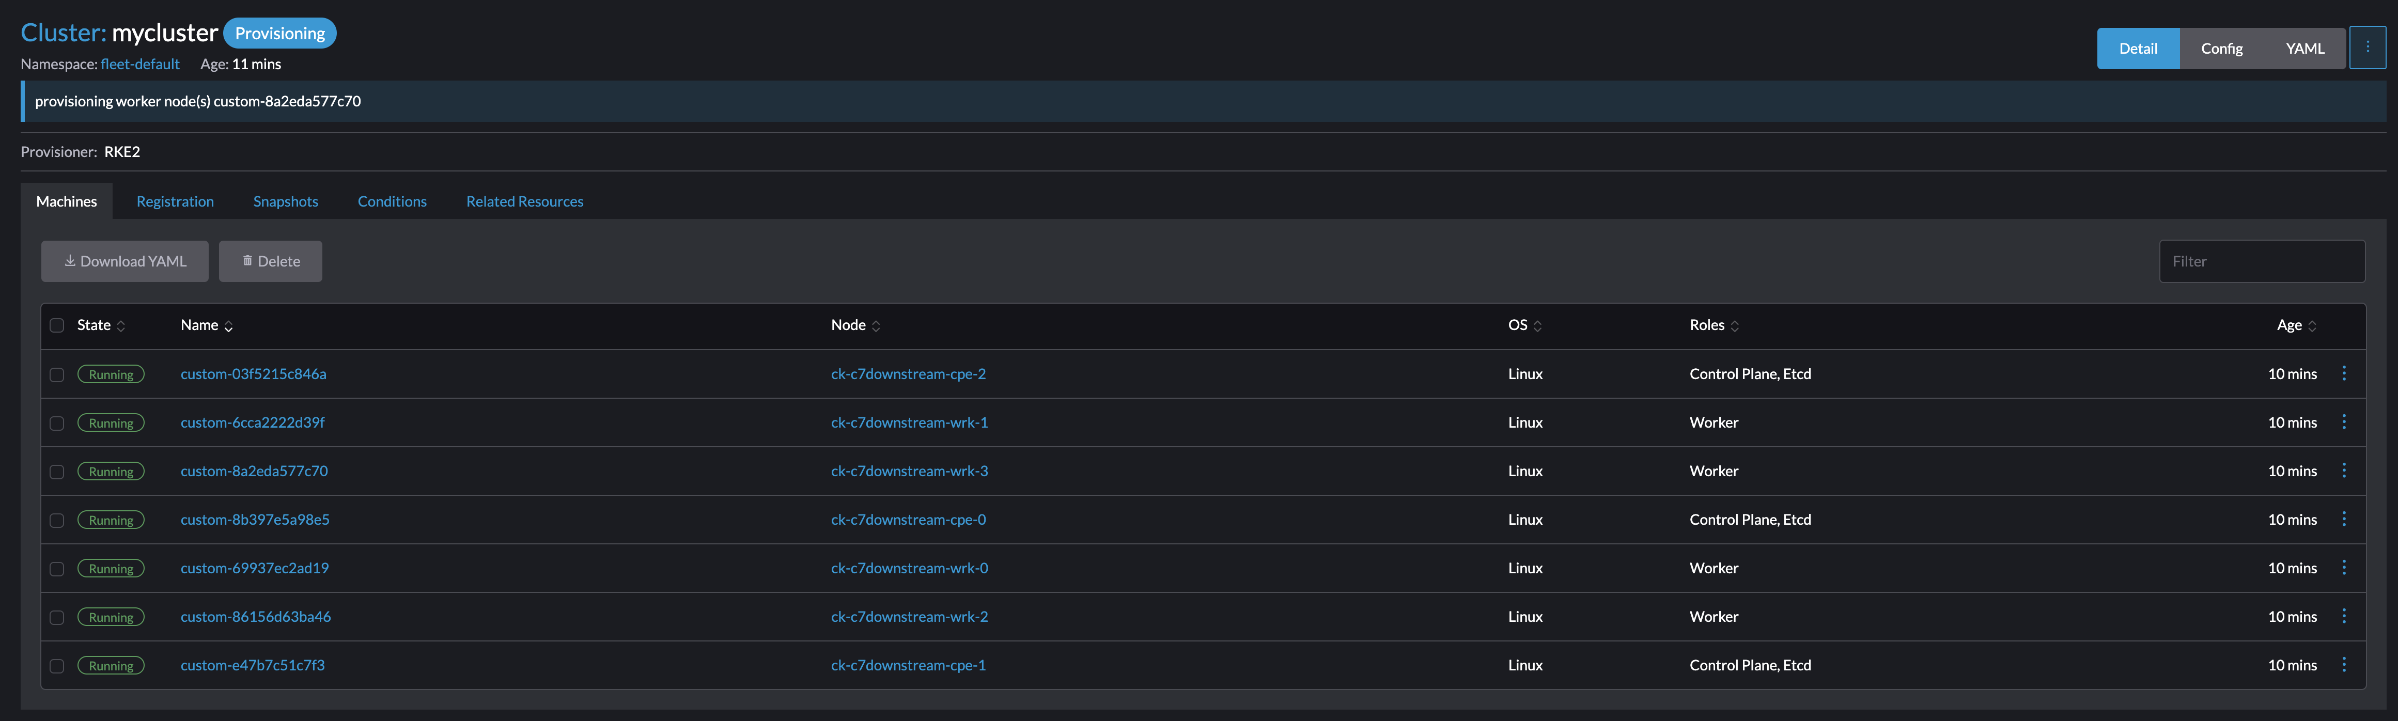Tick checkbox for custom-86156d63ba46 row
2398x721 pixels.
point(57,618)
